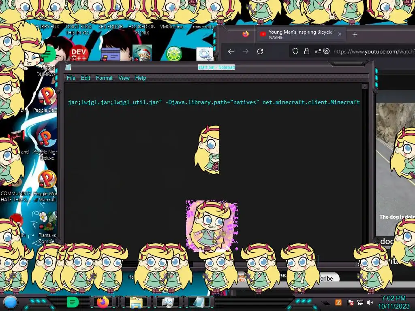Open the taskbar clock showing 7:02 PM
The width and height of the screenshot is (415, 311).
pos(394,302)
